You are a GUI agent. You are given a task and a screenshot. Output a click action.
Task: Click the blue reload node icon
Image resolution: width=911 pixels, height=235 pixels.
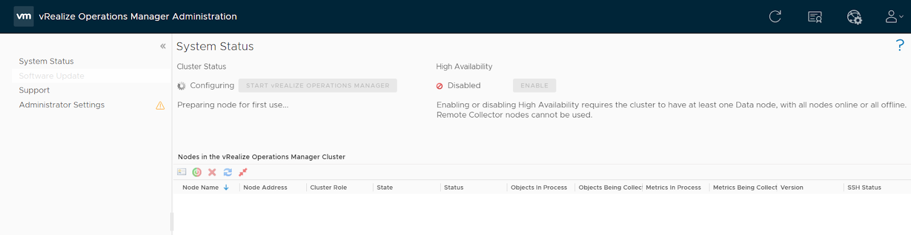(228, 172)
